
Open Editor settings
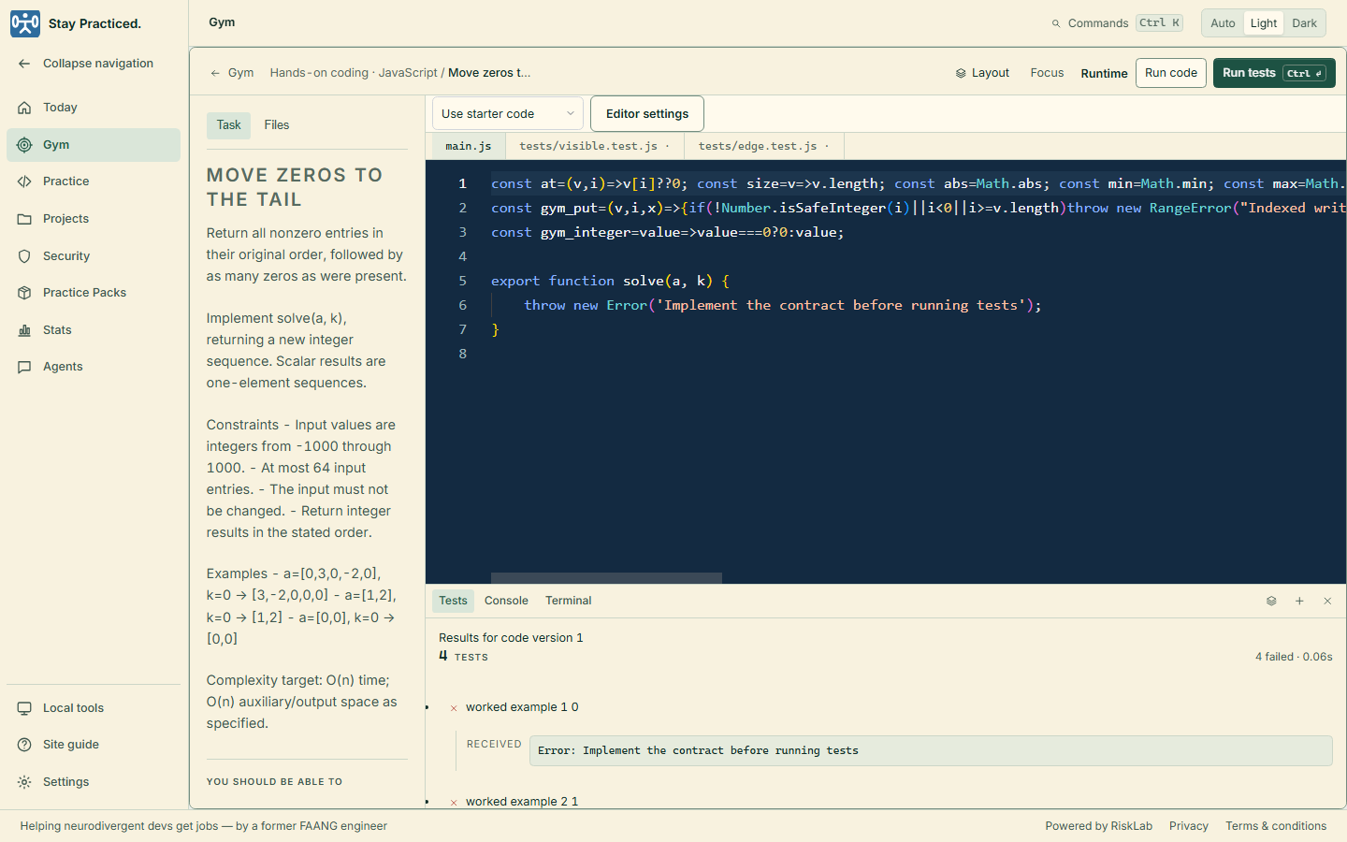point(647,114)
